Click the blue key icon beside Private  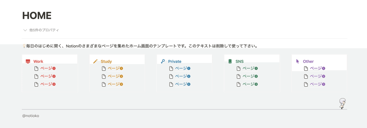tap(163, 61)
